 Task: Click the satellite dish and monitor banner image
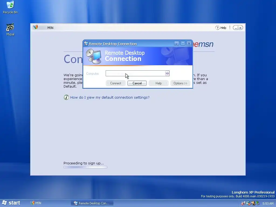pyautogui.click(x=94, y=56)
